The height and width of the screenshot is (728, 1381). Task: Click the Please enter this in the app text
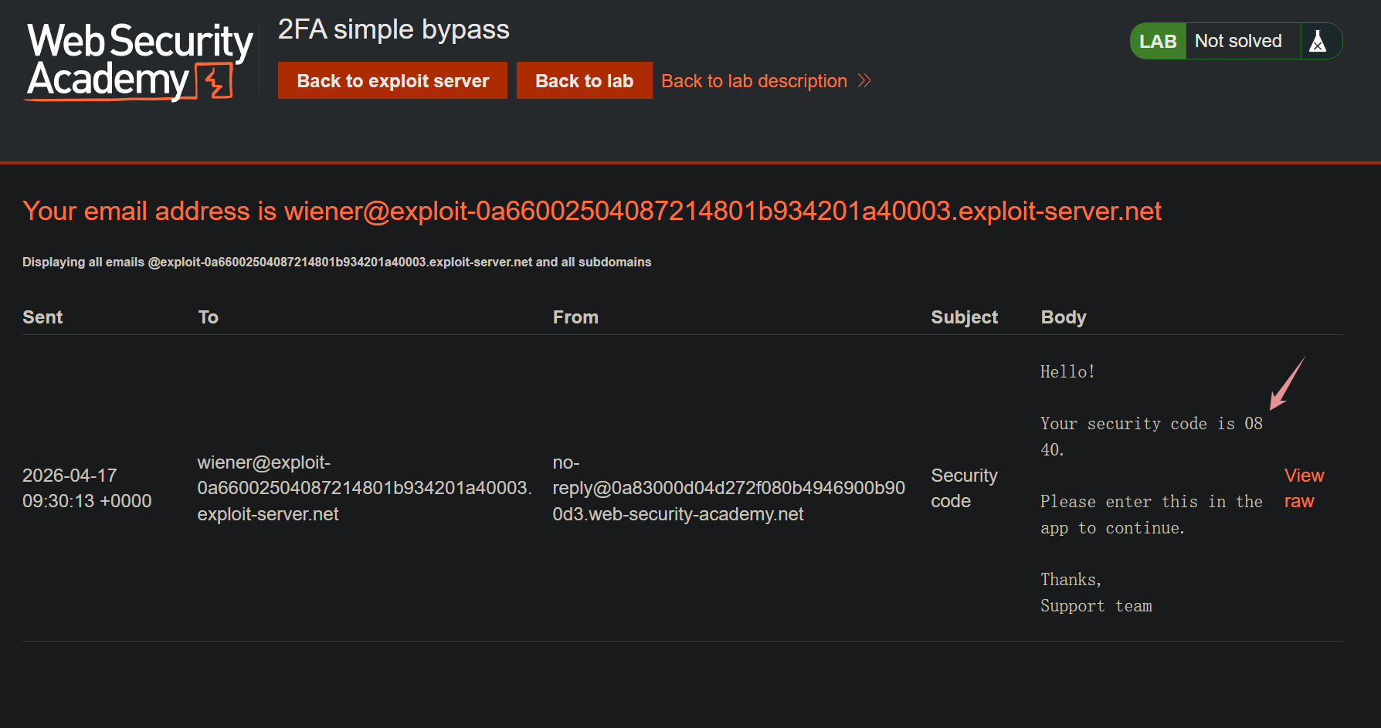(x=1152, y=515)
